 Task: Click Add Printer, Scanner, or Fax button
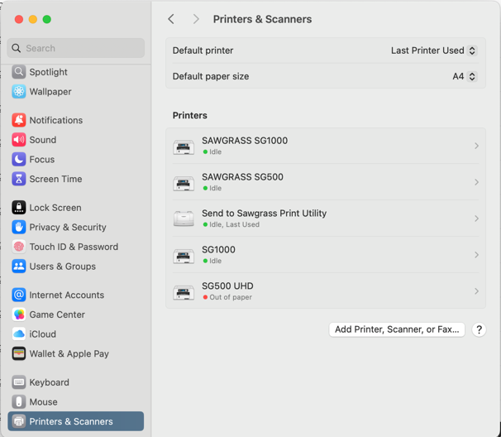397,329
